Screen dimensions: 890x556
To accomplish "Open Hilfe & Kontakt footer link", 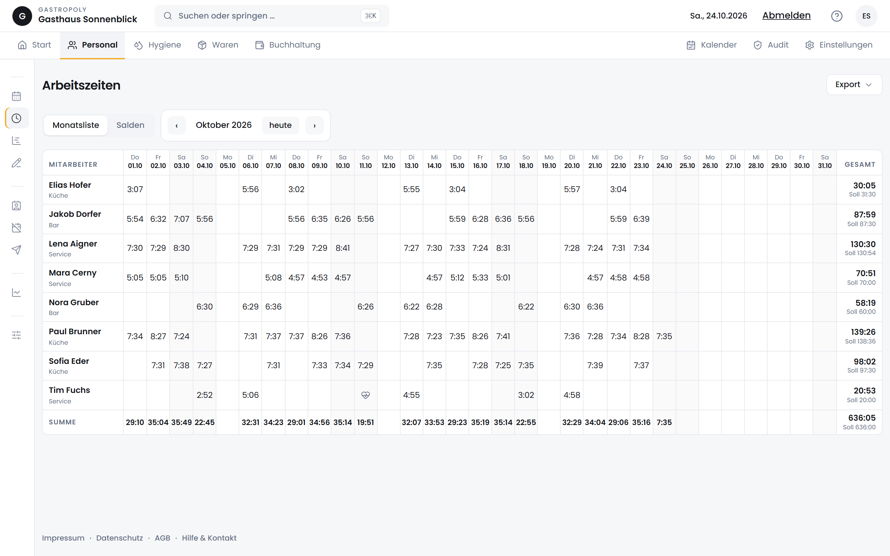I will [x=209, y=537].
